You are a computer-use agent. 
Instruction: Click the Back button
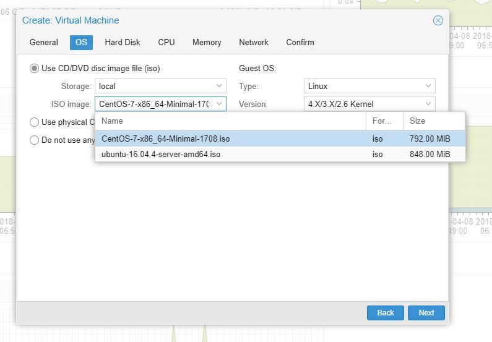tap(385, 312)
